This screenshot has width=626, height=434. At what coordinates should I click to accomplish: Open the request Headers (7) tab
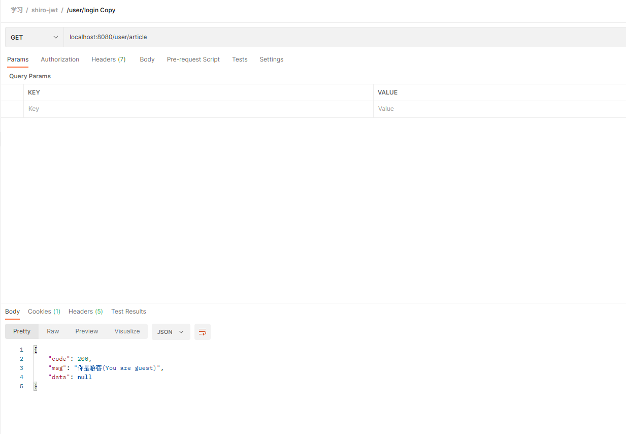108,59
